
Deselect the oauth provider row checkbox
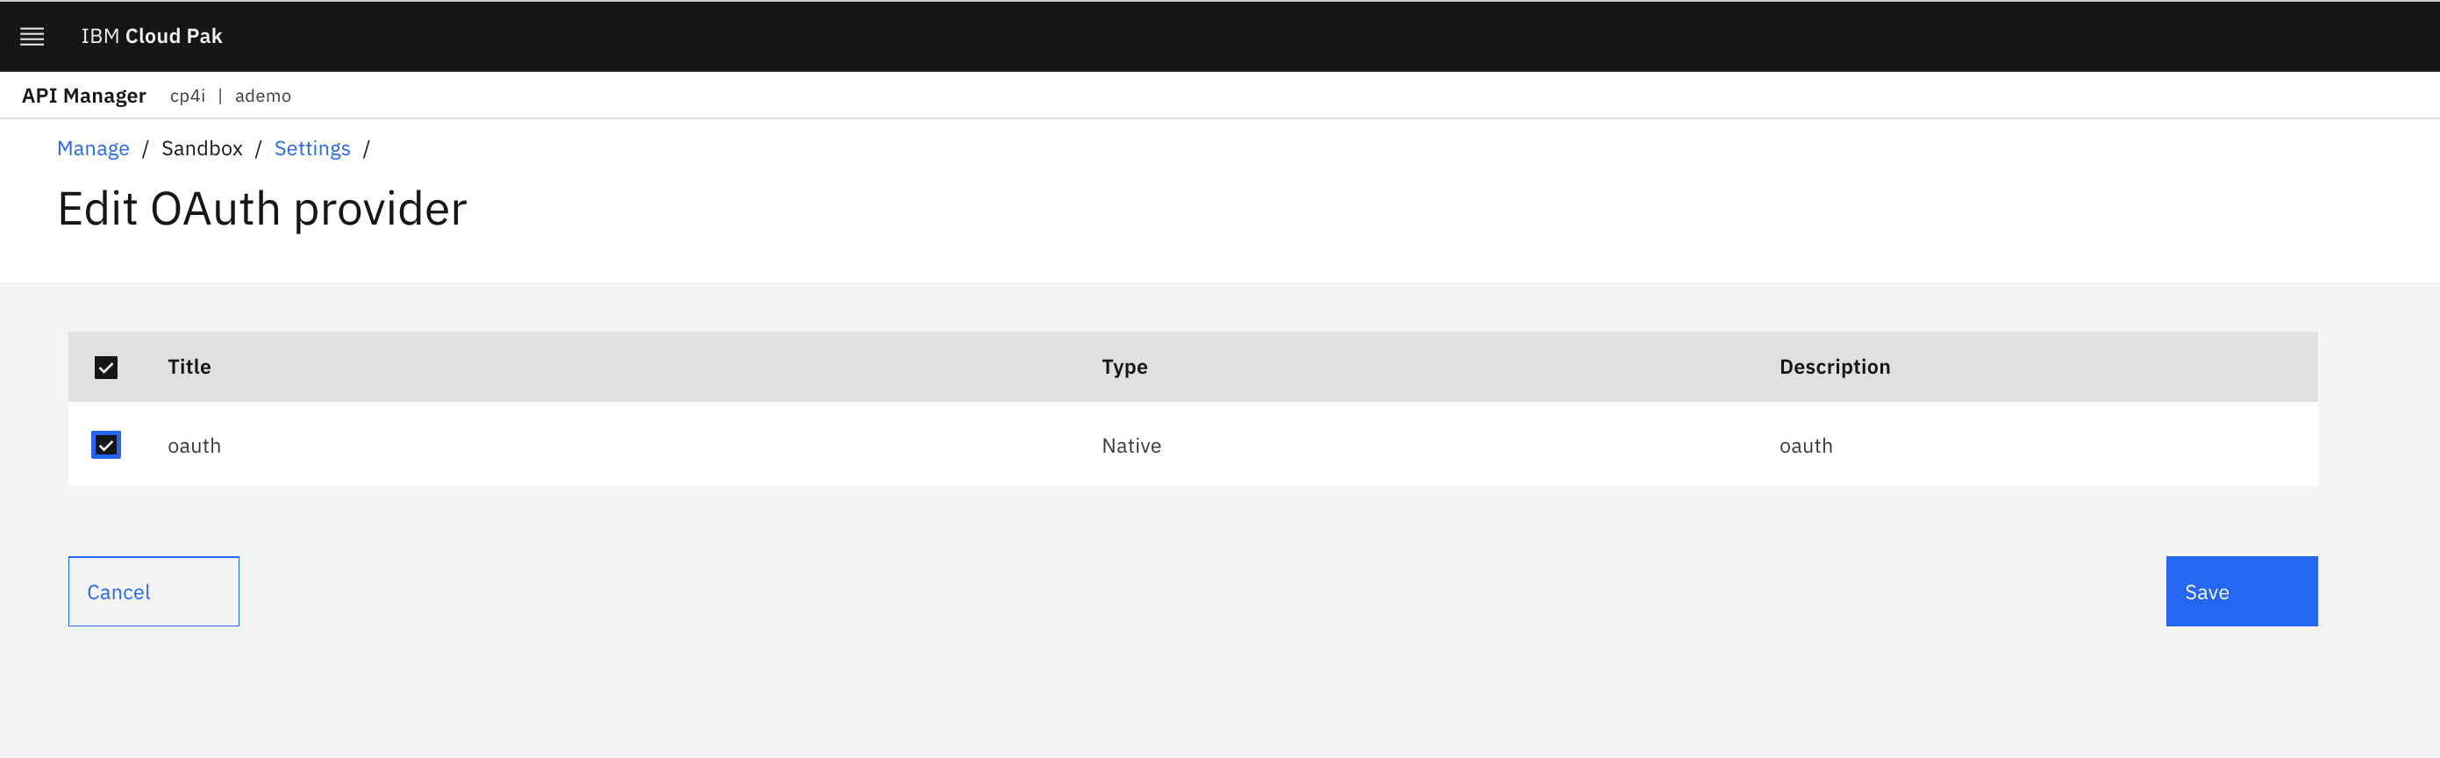point(106,445)
